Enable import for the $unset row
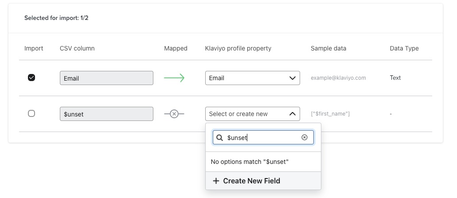 point(31,113)
